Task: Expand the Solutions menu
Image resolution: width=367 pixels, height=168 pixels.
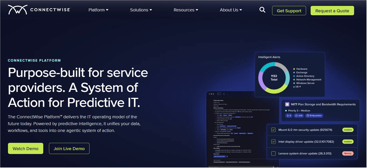Action: point(141,10)
